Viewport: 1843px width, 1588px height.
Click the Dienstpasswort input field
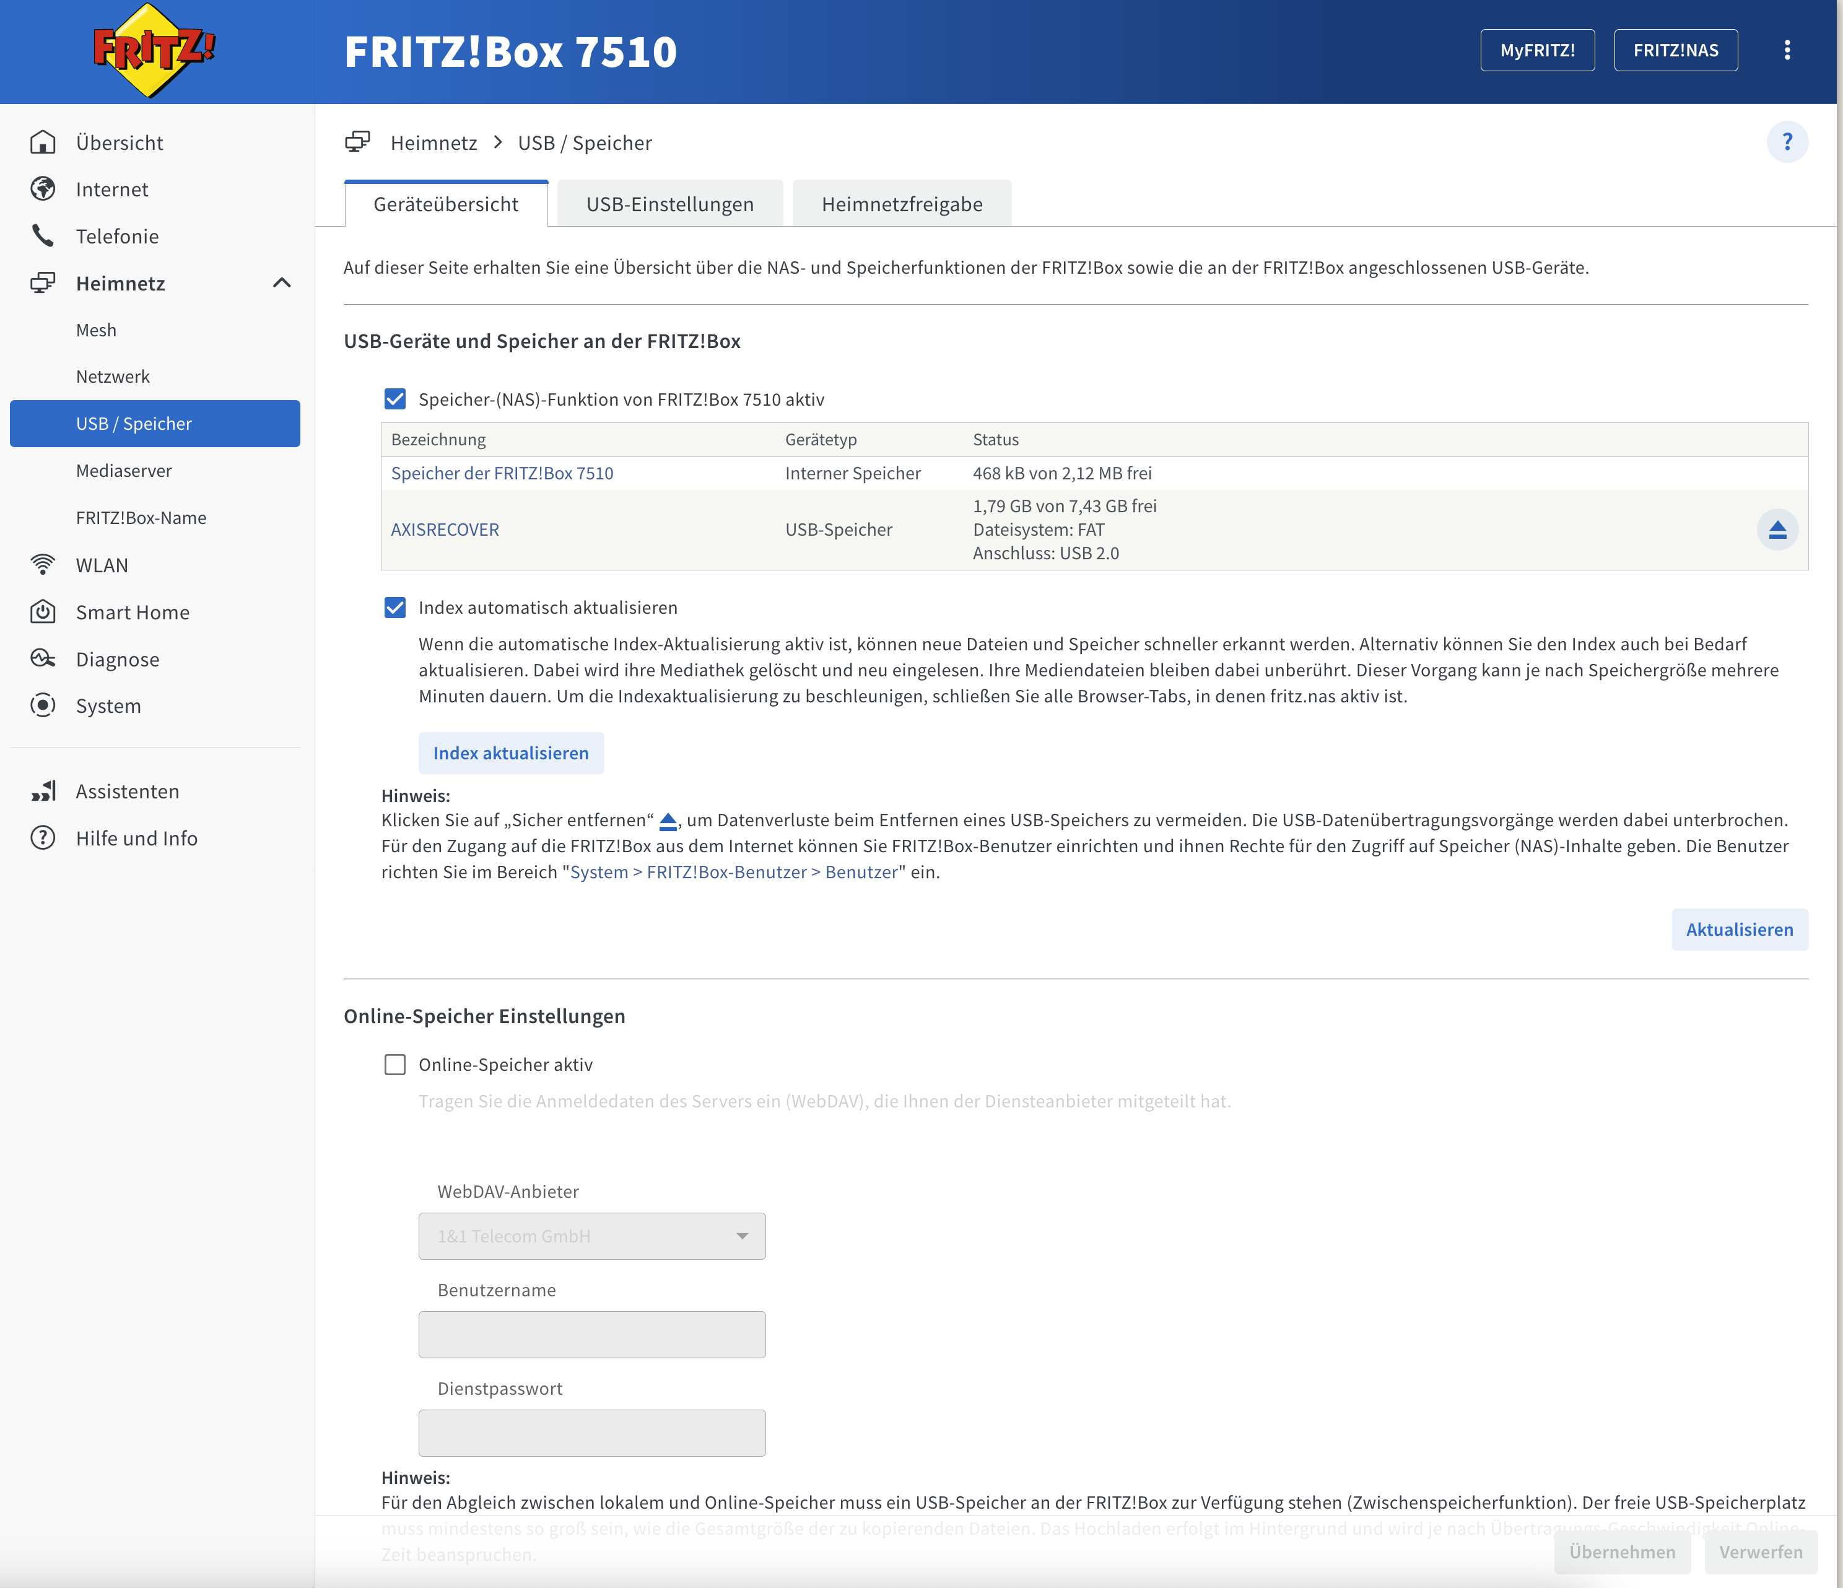(591, 1433)
